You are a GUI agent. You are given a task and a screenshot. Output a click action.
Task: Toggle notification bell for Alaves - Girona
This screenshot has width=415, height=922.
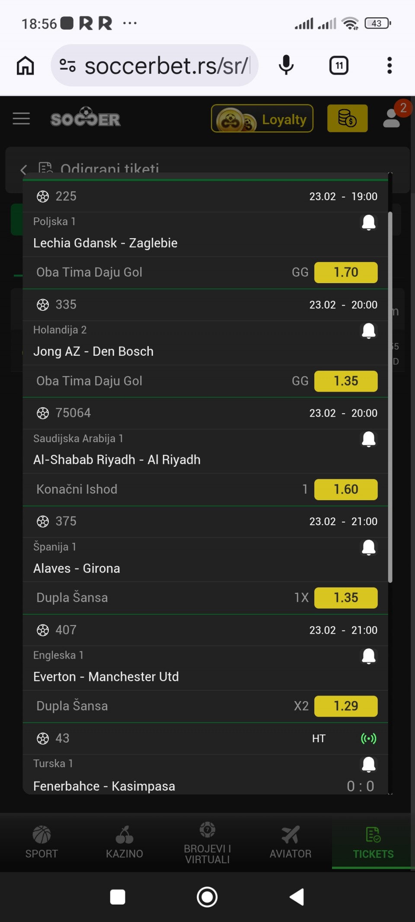[x=368, y=548]
